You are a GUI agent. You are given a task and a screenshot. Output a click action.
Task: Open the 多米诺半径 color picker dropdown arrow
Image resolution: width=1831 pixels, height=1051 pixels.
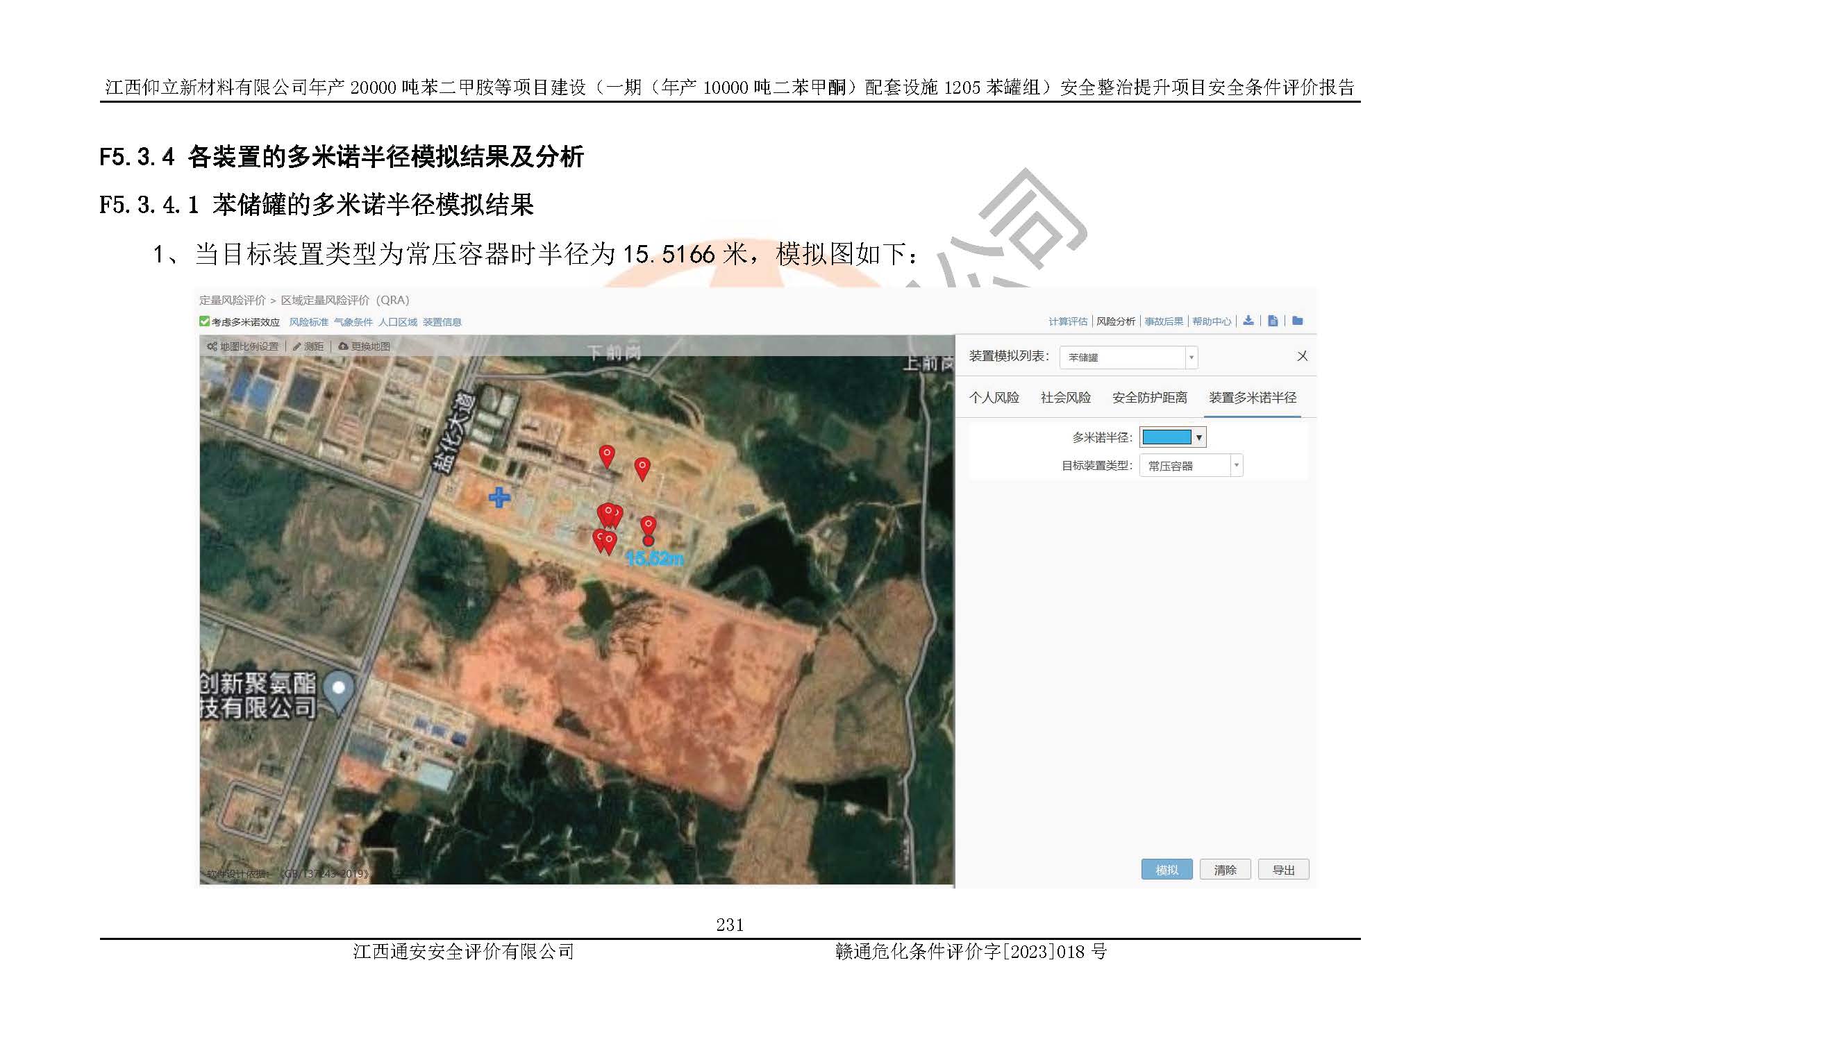pyautogui.click(x=1198, y=437)
